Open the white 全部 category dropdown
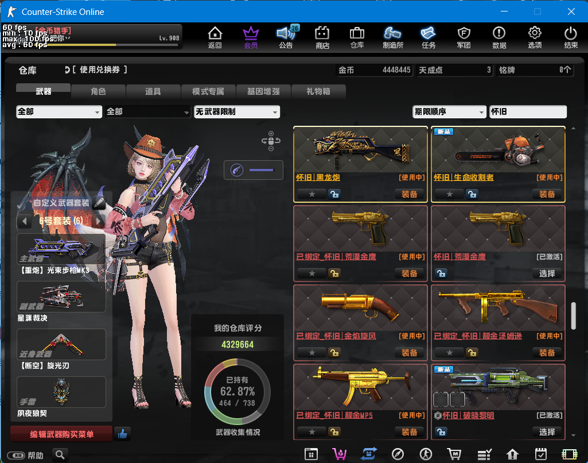This screenshot has height=463, width=588. [x=59, y=111]
